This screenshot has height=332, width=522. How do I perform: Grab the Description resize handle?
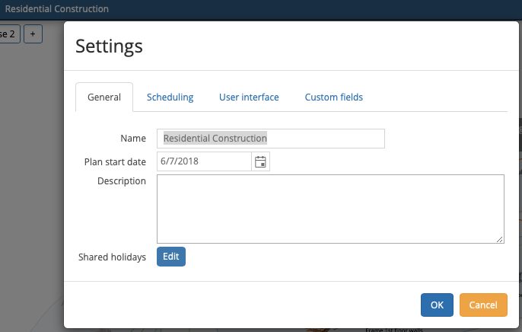(x=500, y=239)
